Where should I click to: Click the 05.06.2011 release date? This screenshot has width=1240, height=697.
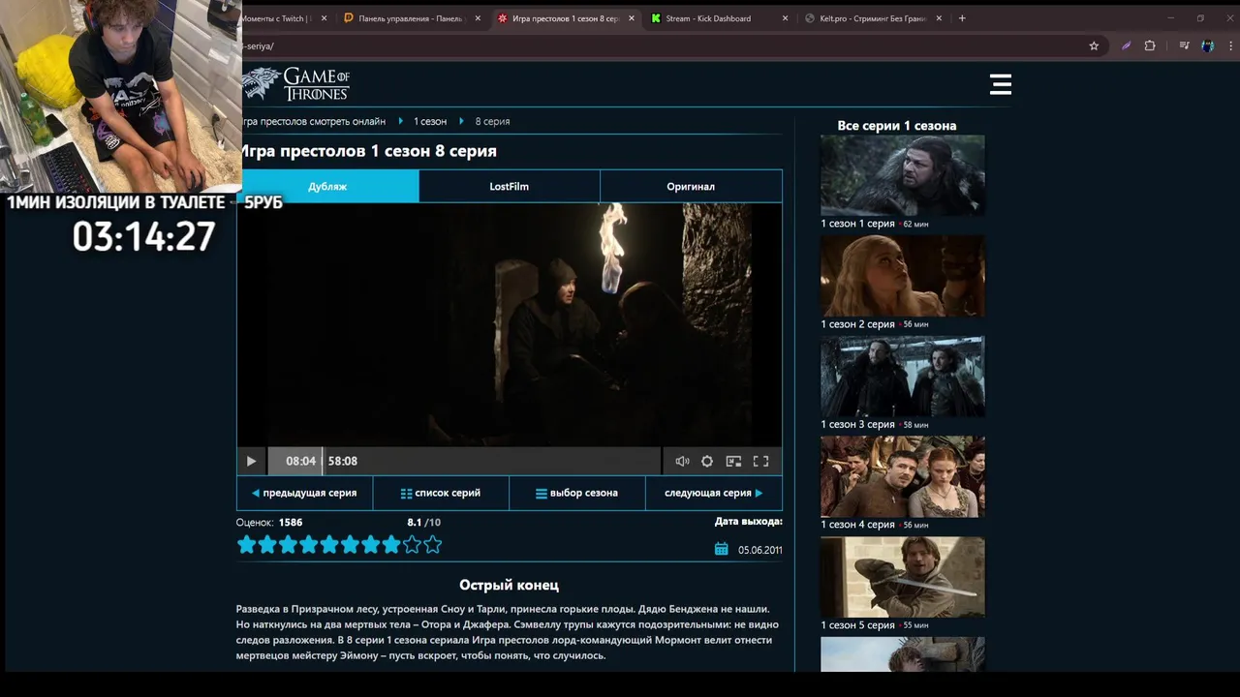click(x=760, y=550)
